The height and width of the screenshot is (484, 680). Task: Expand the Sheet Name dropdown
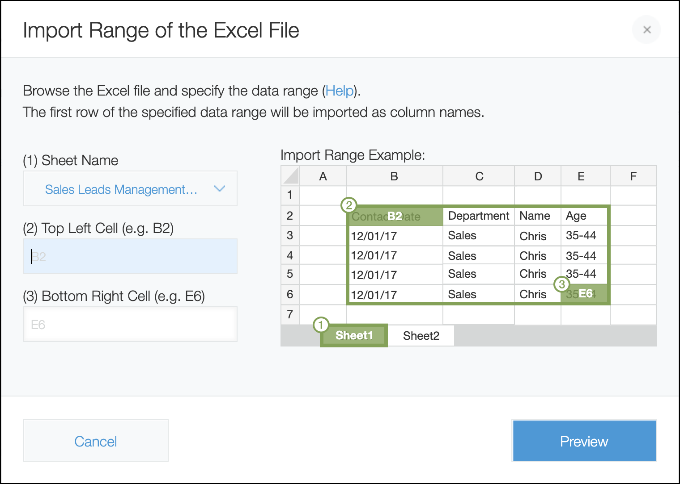pyautogui.click(x=130, y=189)
